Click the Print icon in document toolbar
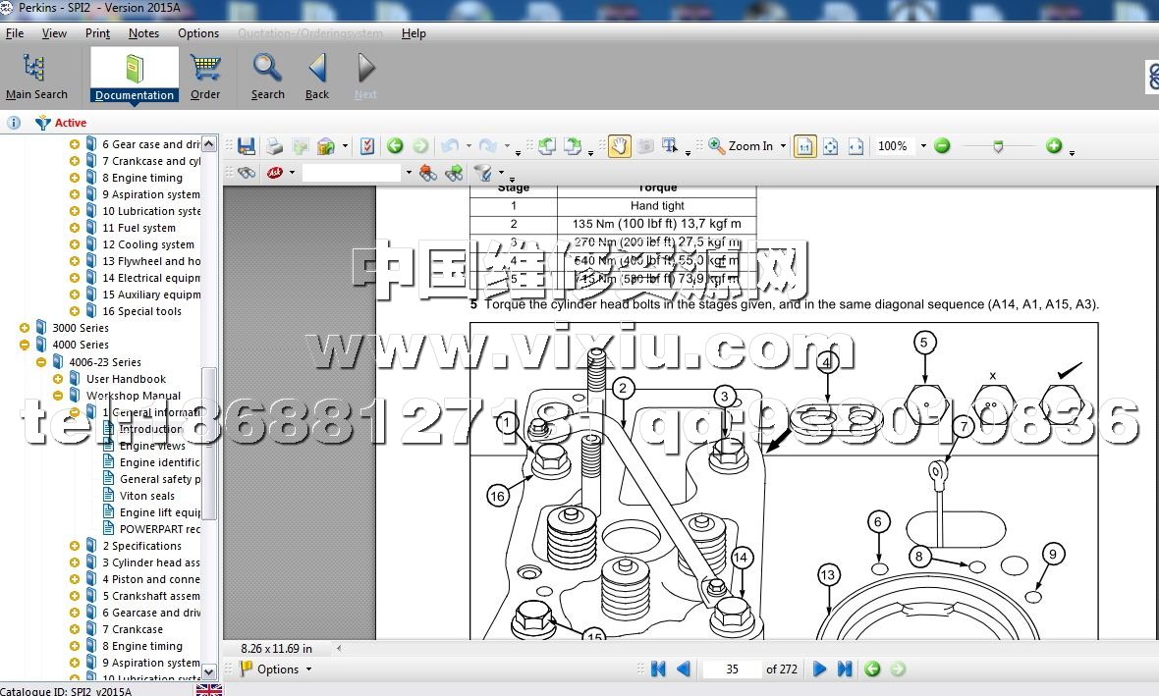 (x=274, y=146)
